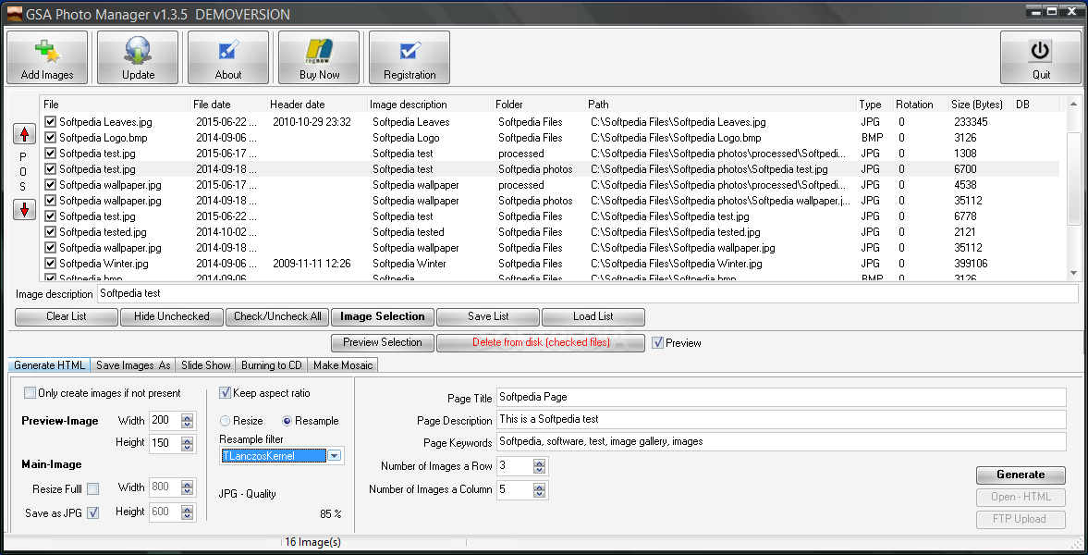Open the Slide Show tab
This screenshot has width=1088, height=555.
(x=206, y=365)
